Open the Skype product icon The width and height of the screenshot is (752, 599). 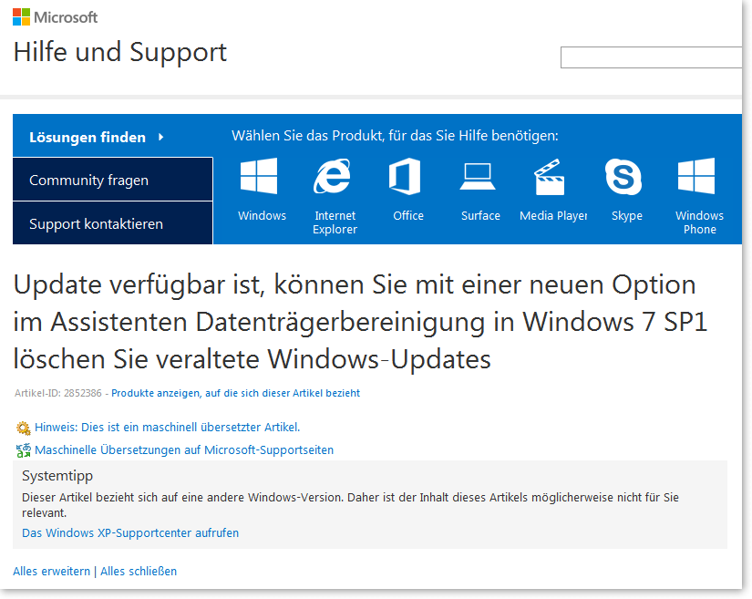tap(624, 177)
